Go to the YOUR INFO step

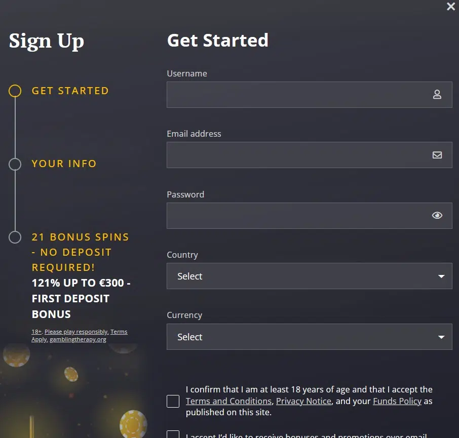click(64, 164)
